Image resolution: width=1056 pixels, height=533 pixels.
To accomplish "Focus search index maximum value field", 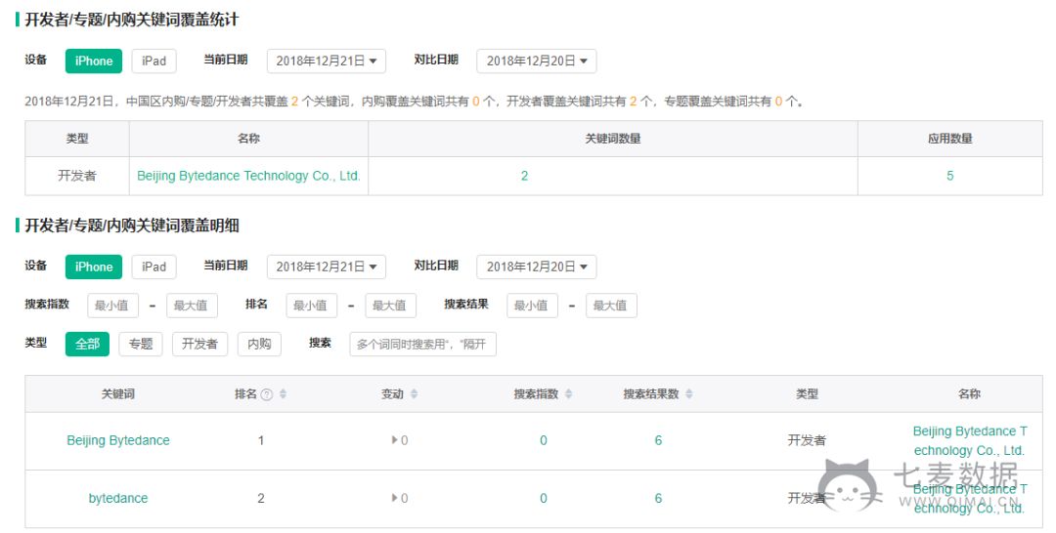I will click(x=192, y=306).
